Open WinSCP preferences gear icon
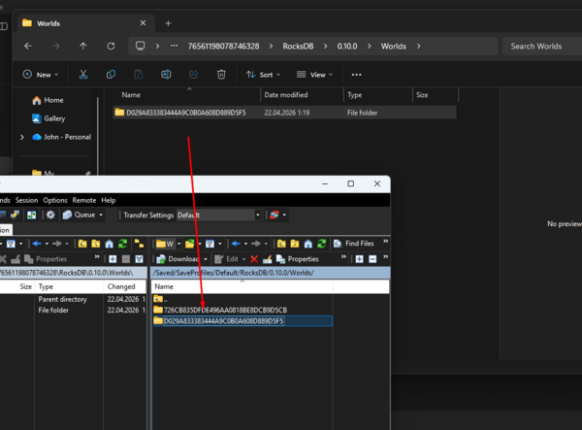The width and height of the screenshot is (582, 430). click(50, 215)
